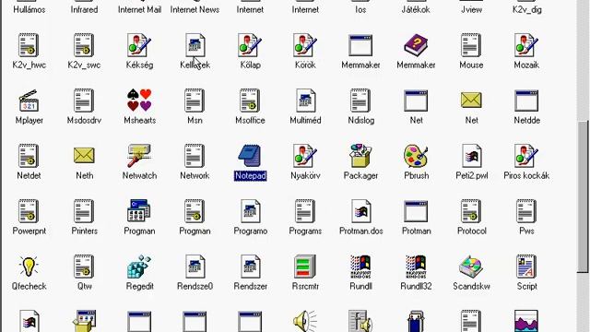590x332 pixels.
Task: Click the Mshearts card game icon
Action: pyautogui.click(x=139, y=101)
